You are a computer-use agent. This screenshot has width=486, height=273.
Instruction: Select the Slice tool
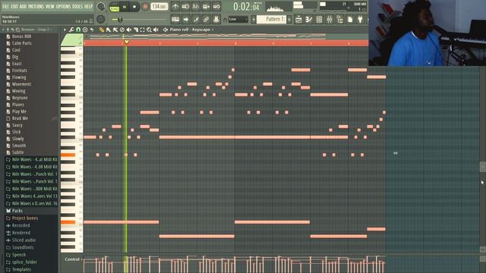point(135,30)
